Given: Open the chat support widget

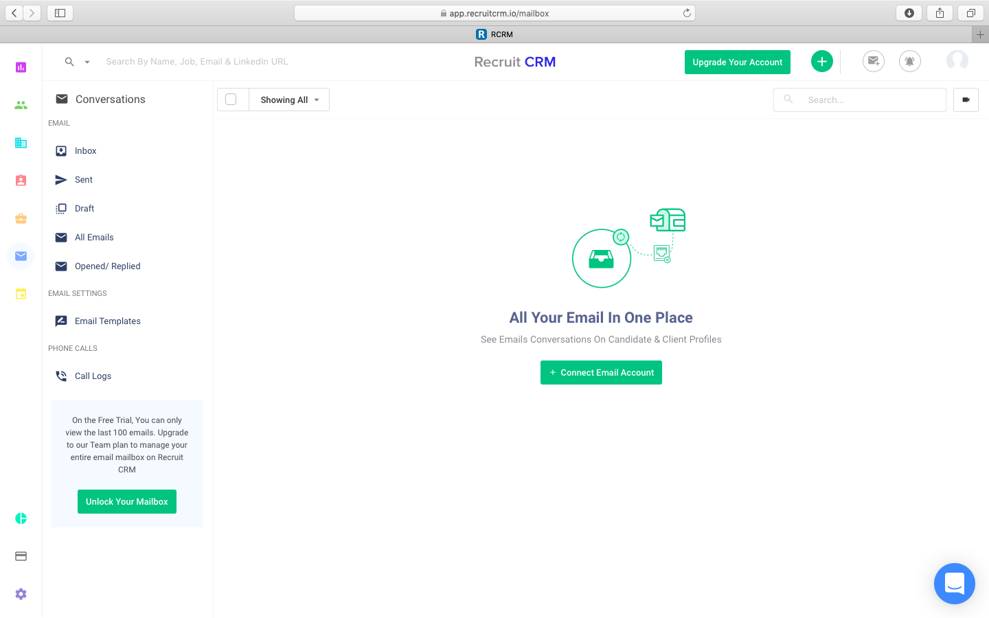Looking at the screenshot, I should point(955,584).
